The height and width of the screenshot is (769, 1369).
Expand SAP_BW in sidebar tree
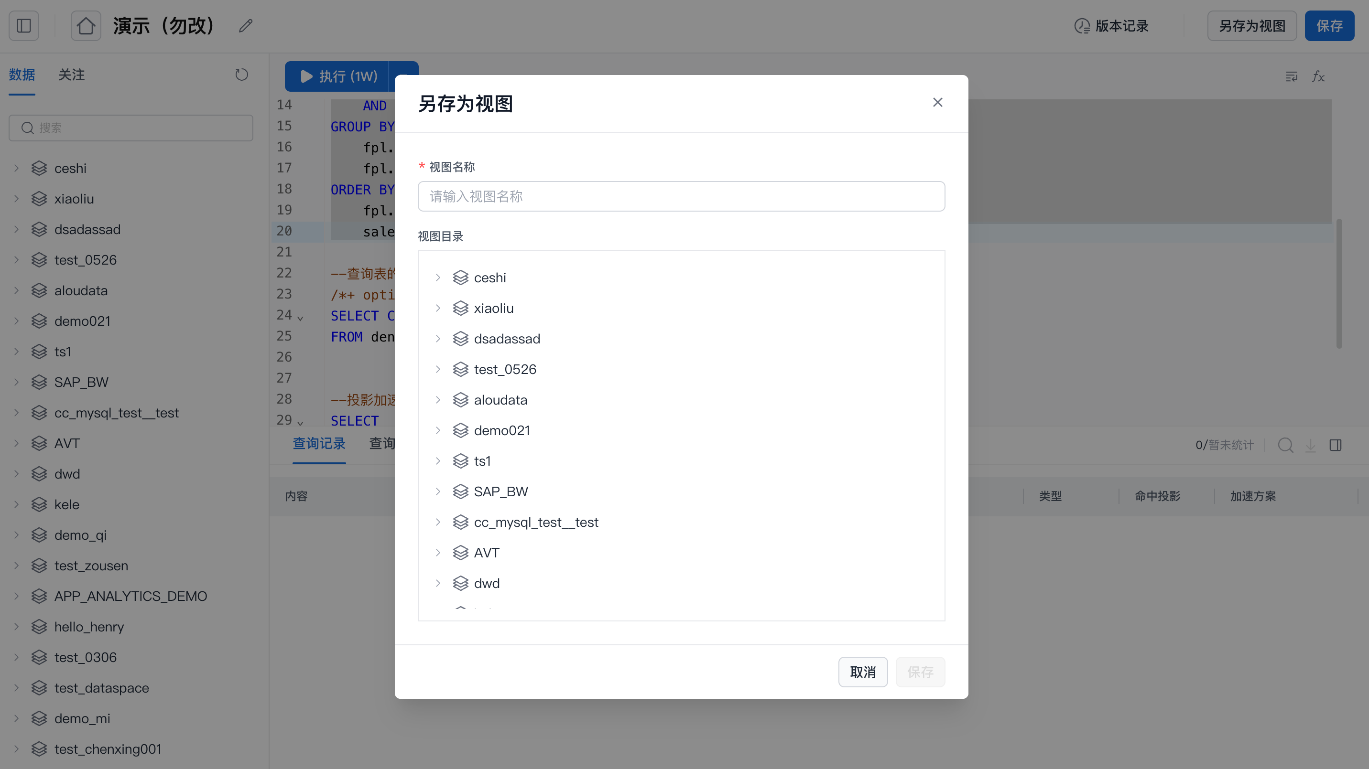click(x=16, y=383)
